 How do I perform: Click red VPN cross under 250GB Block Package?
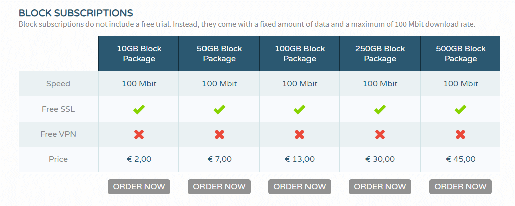(x=380, y=134)
